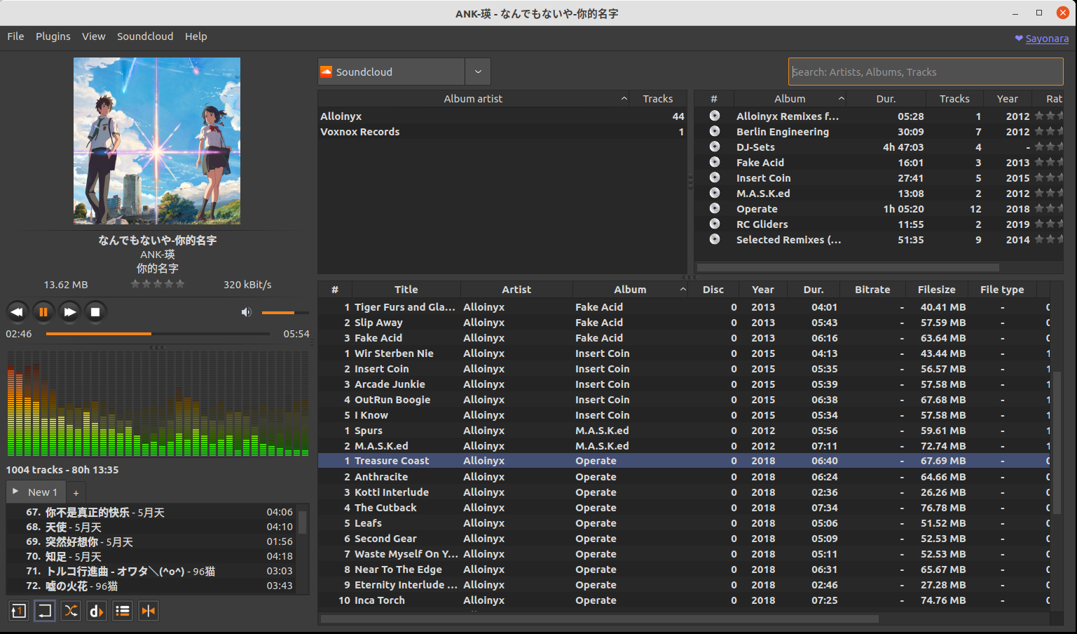Sort albums by the Album column header
This screenshot has height=634, width=1077.
click(x=790, y=99)
